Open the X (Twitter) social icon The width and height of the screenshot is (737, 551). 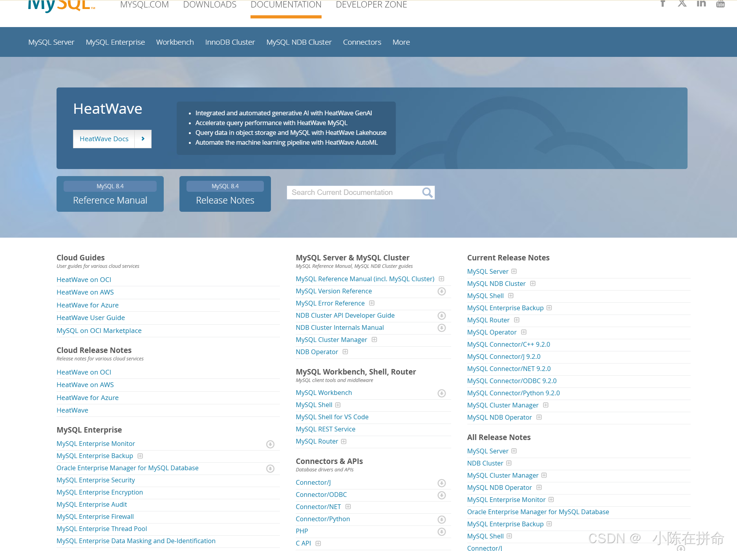(x=682, y=4)
